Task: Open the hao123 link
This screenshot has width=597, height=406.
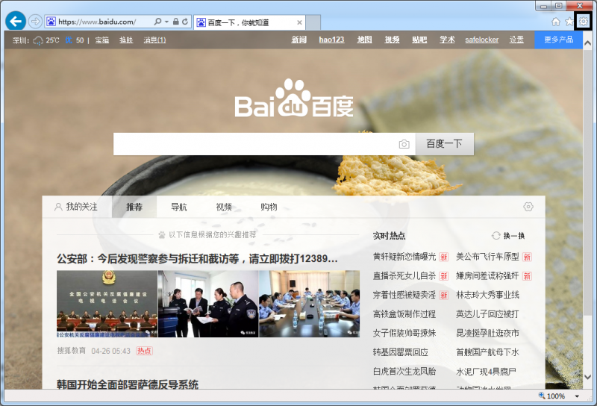Action: [331, 40]
